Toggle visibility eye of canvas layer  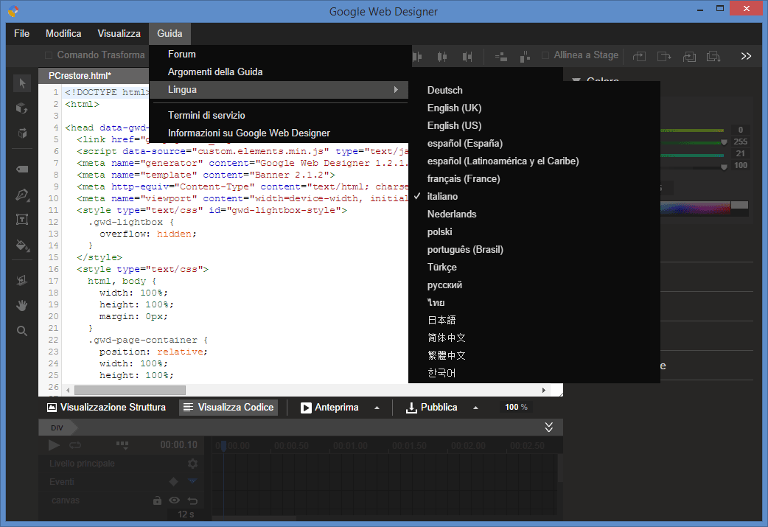[x=175, y=500]
